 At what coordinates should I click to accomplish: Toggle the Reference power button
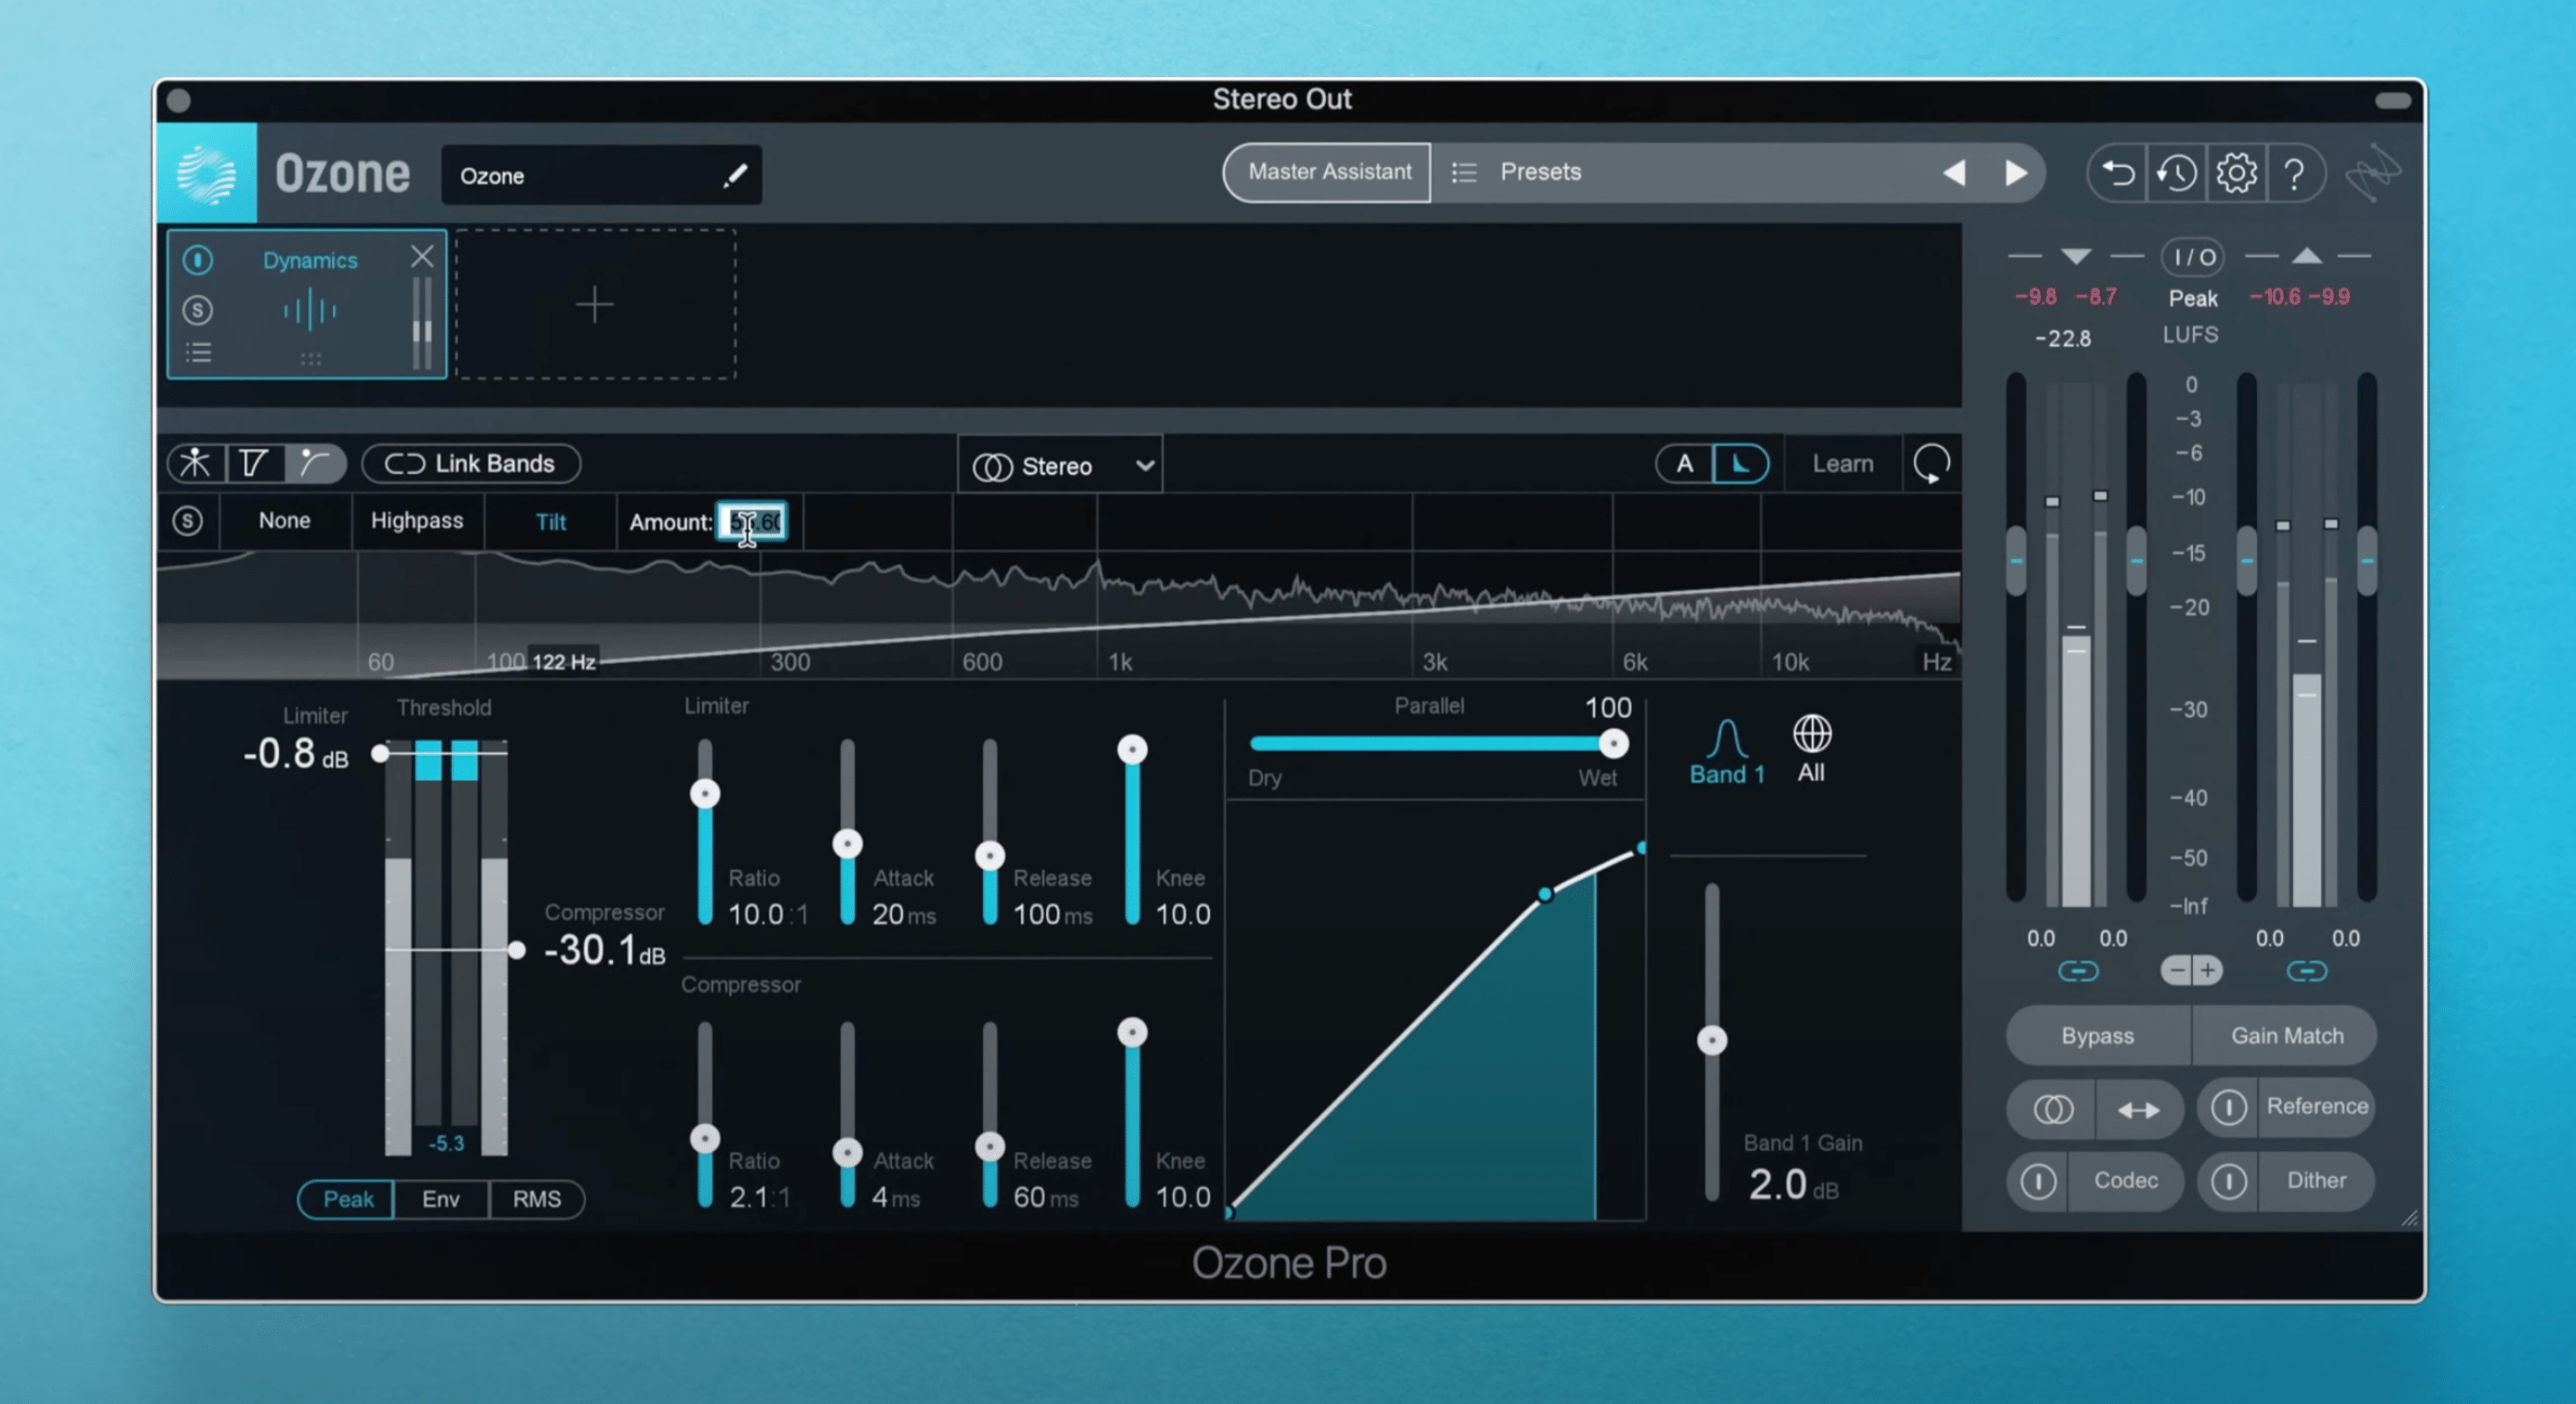[x=2228, y=1107]
